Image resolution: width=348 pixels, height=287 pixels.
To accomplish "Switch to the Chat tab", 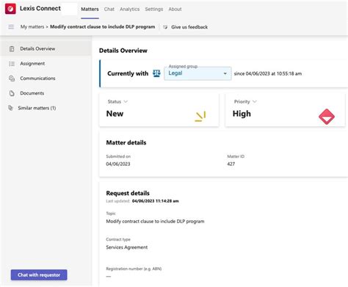I will [x=109, y=10].
